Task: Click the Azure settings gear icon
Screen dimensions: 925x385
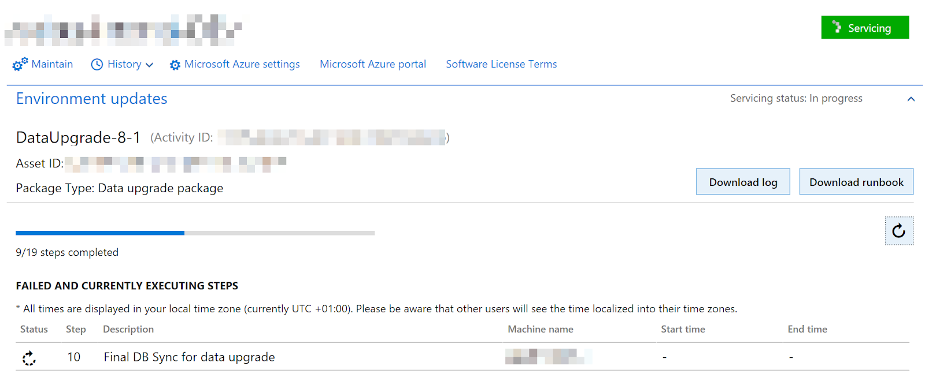Action: 175,65
